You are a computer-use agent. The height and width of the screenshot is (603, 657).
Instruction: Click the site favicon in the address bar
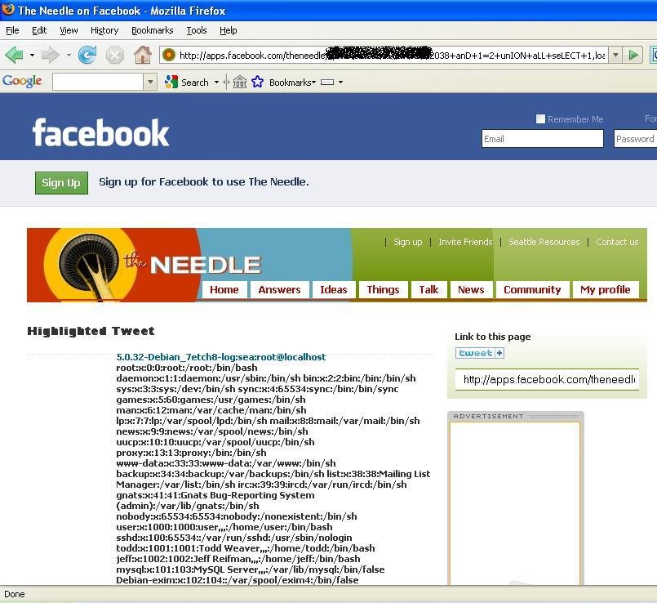point(169,55)
